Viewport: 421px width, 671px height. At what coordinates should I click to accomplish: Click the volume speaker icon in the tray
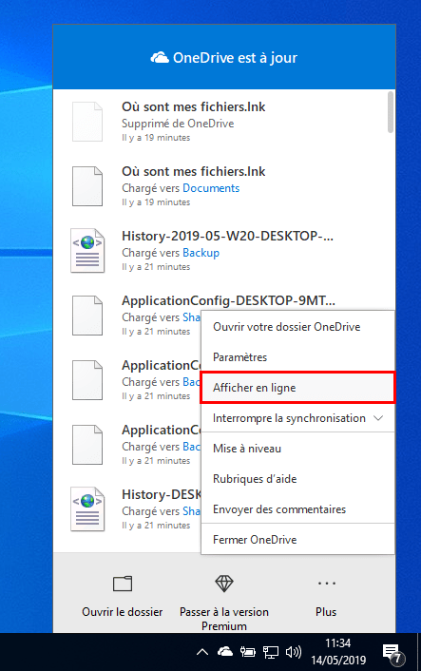tap(294, 652)
